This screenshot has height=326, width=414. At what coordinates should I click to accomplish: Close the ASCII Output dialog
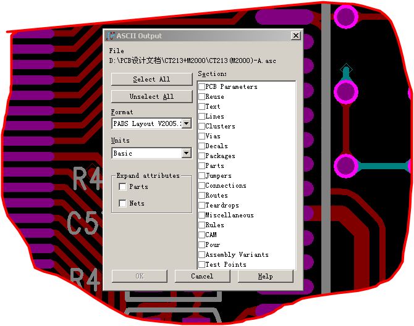tap(296, 35)
